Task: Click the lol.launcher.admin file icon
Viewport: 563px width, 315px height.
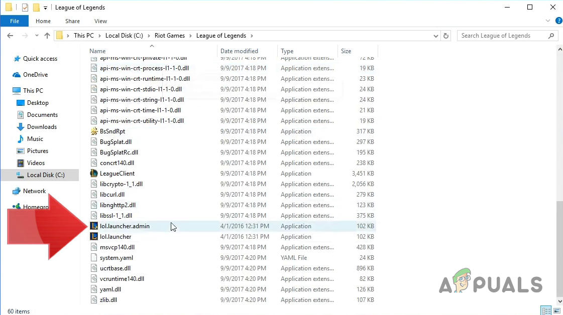Action: click(x=94, y=226)
